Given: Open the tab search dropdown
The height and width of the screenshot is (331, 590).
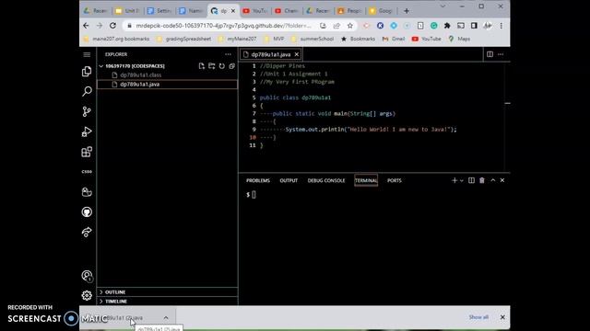Looking at the screenshot, I should pos(442,6).
